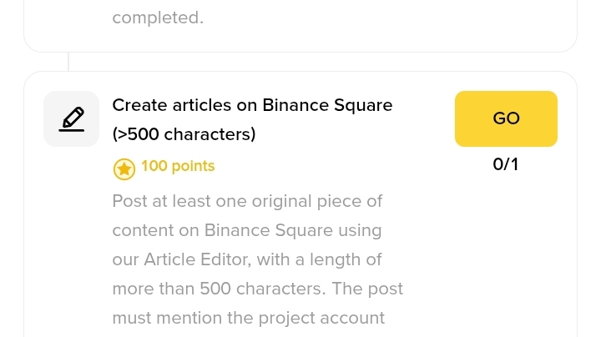Click the gold star points icon

(124, 169)
